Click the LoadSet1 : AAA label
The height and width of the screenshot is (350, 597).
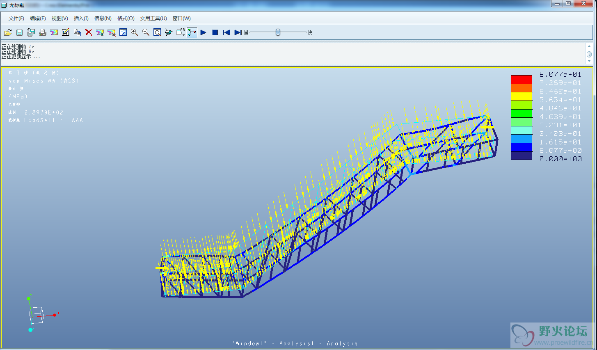pos(46,120)
